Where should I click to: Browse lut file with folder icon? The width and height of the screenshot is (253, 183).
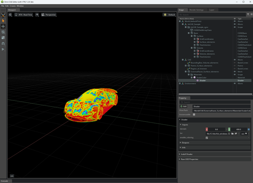pos(232,134)
